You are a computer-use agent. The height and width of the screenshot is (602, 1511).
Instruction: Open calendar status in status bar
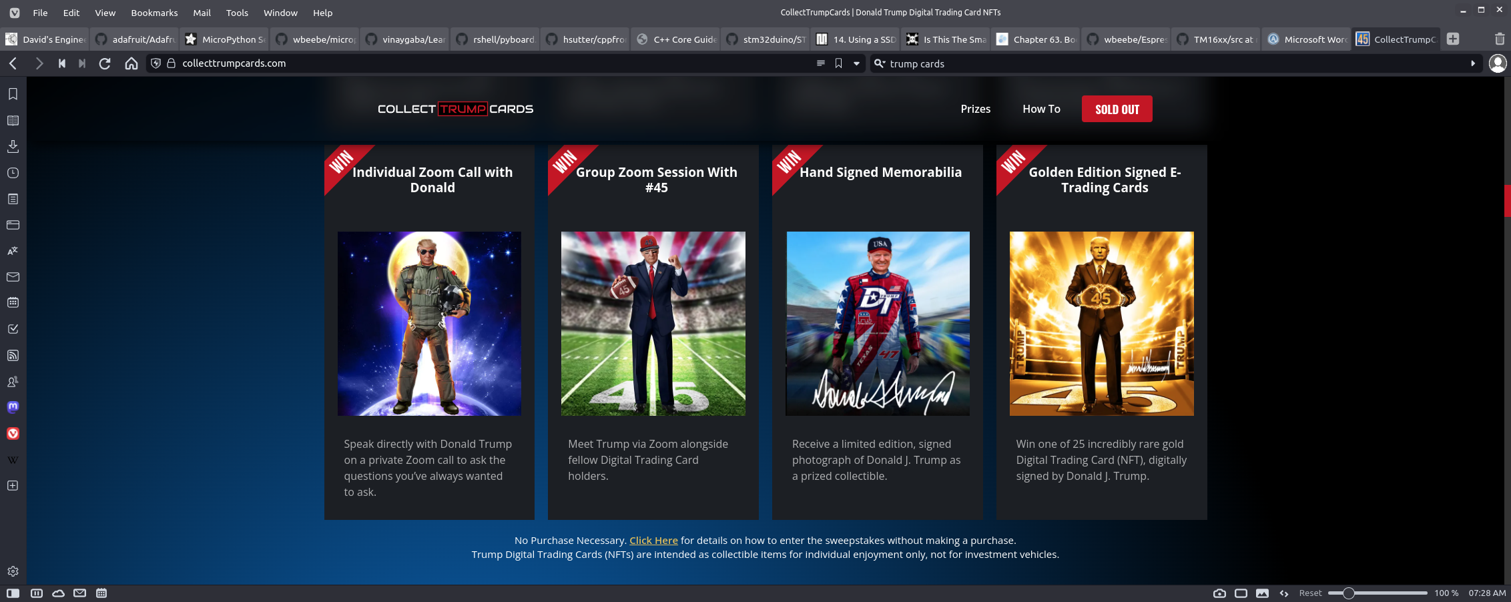coord(101,593)
